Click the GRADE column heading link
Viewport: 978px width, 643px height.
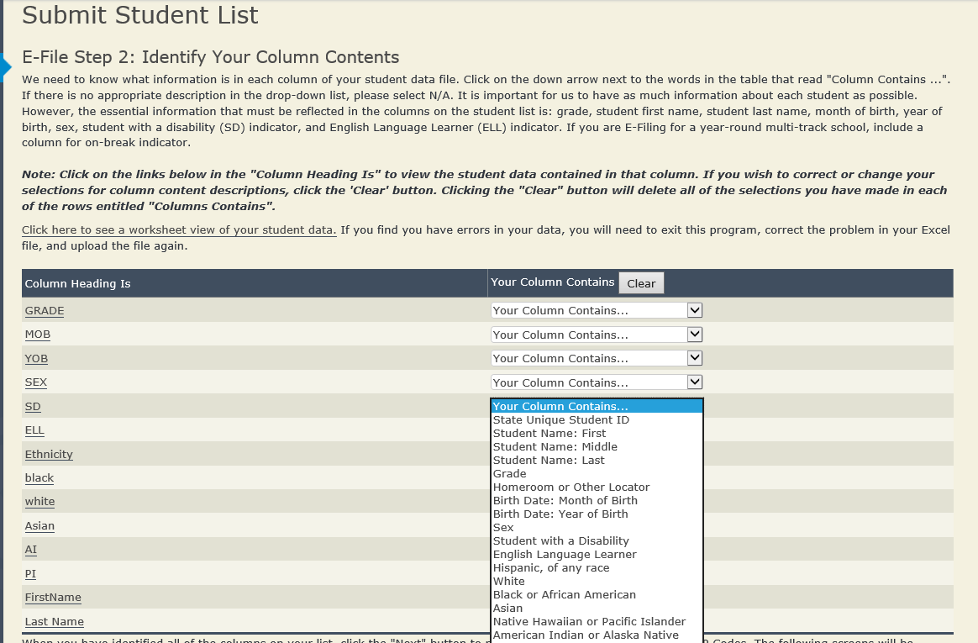click(45, 311)
